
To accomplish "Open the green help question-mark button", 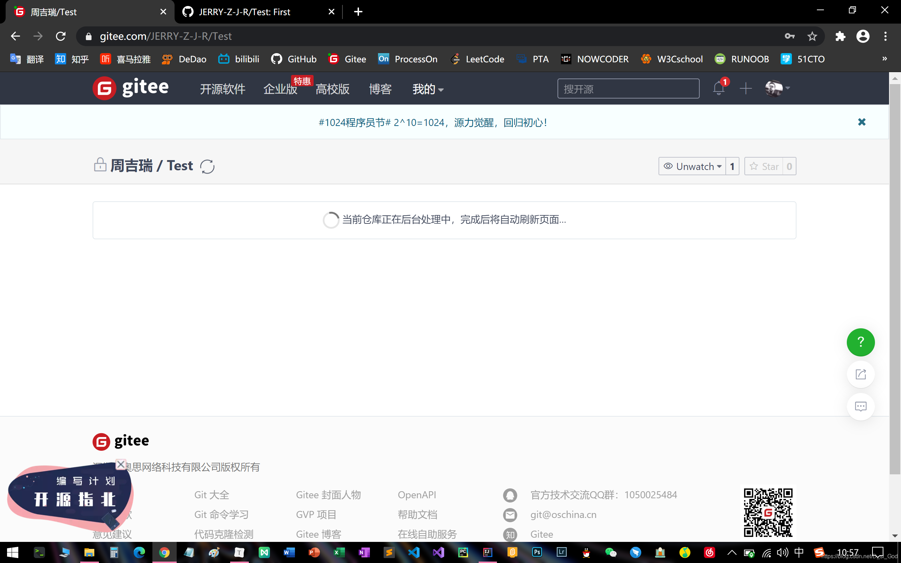I will 861,342.
